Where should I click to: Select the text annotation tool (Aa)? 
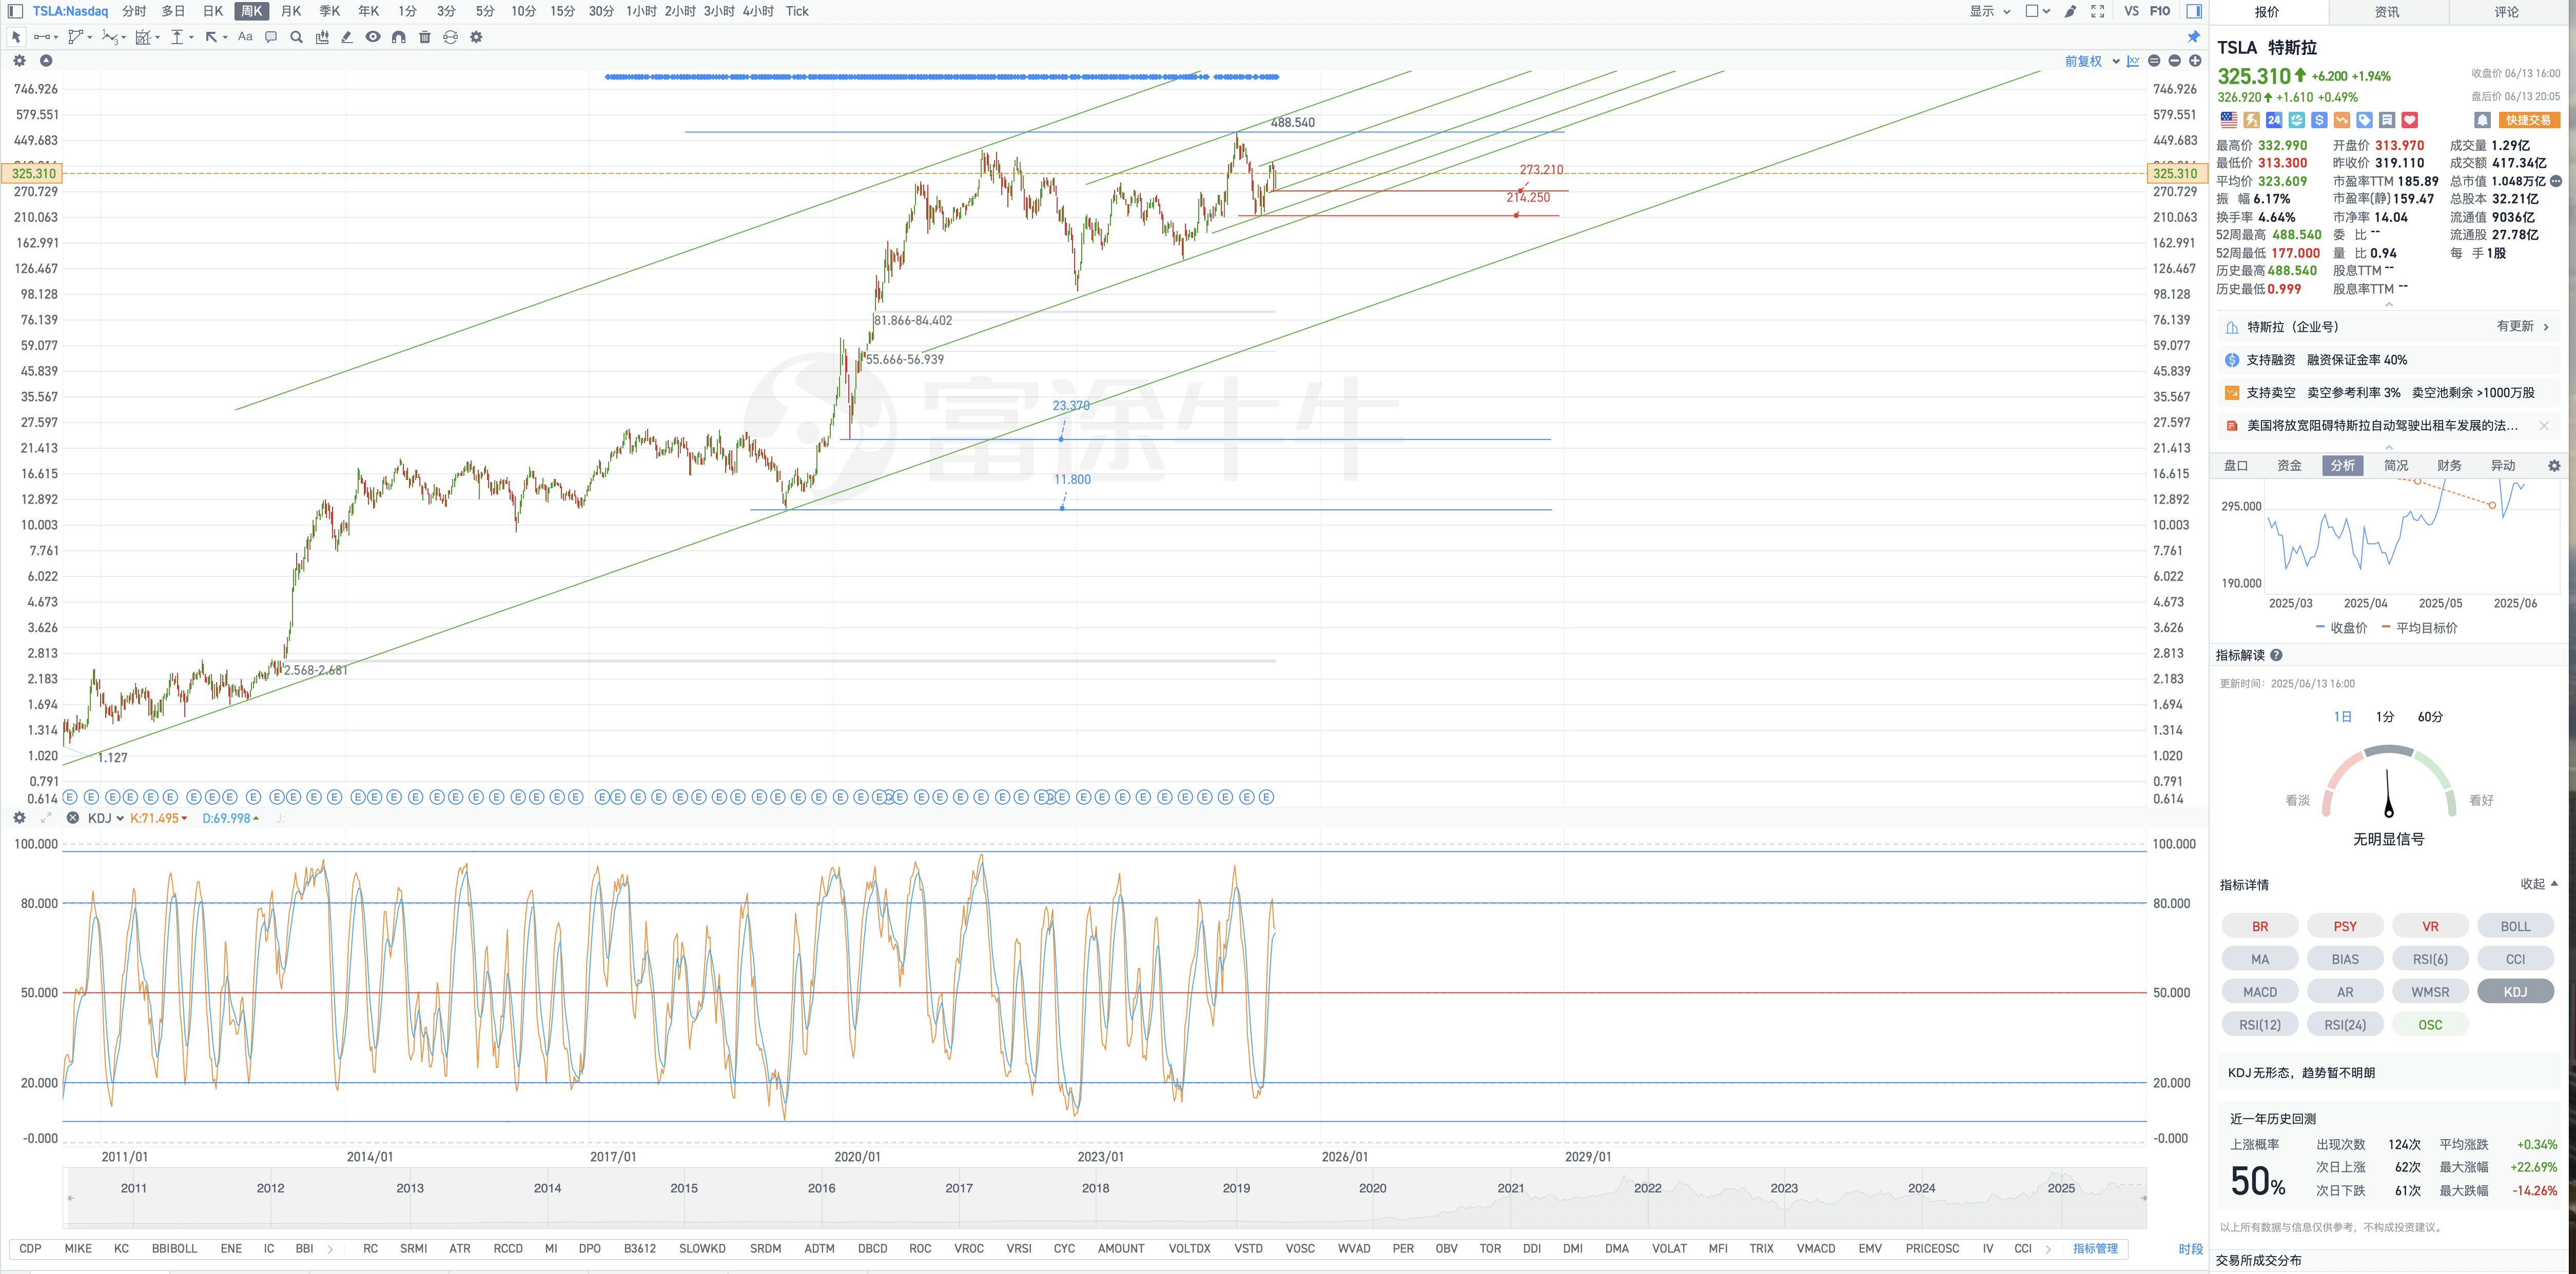coord(245,37)
